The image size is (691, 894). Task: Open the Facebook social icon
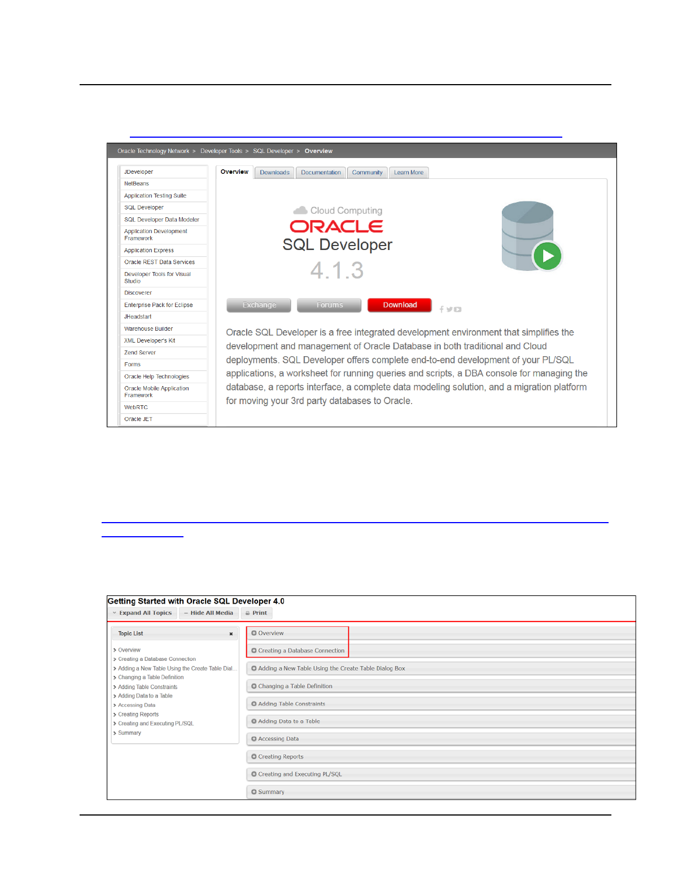pyautogui.click(x=441, y=309)
